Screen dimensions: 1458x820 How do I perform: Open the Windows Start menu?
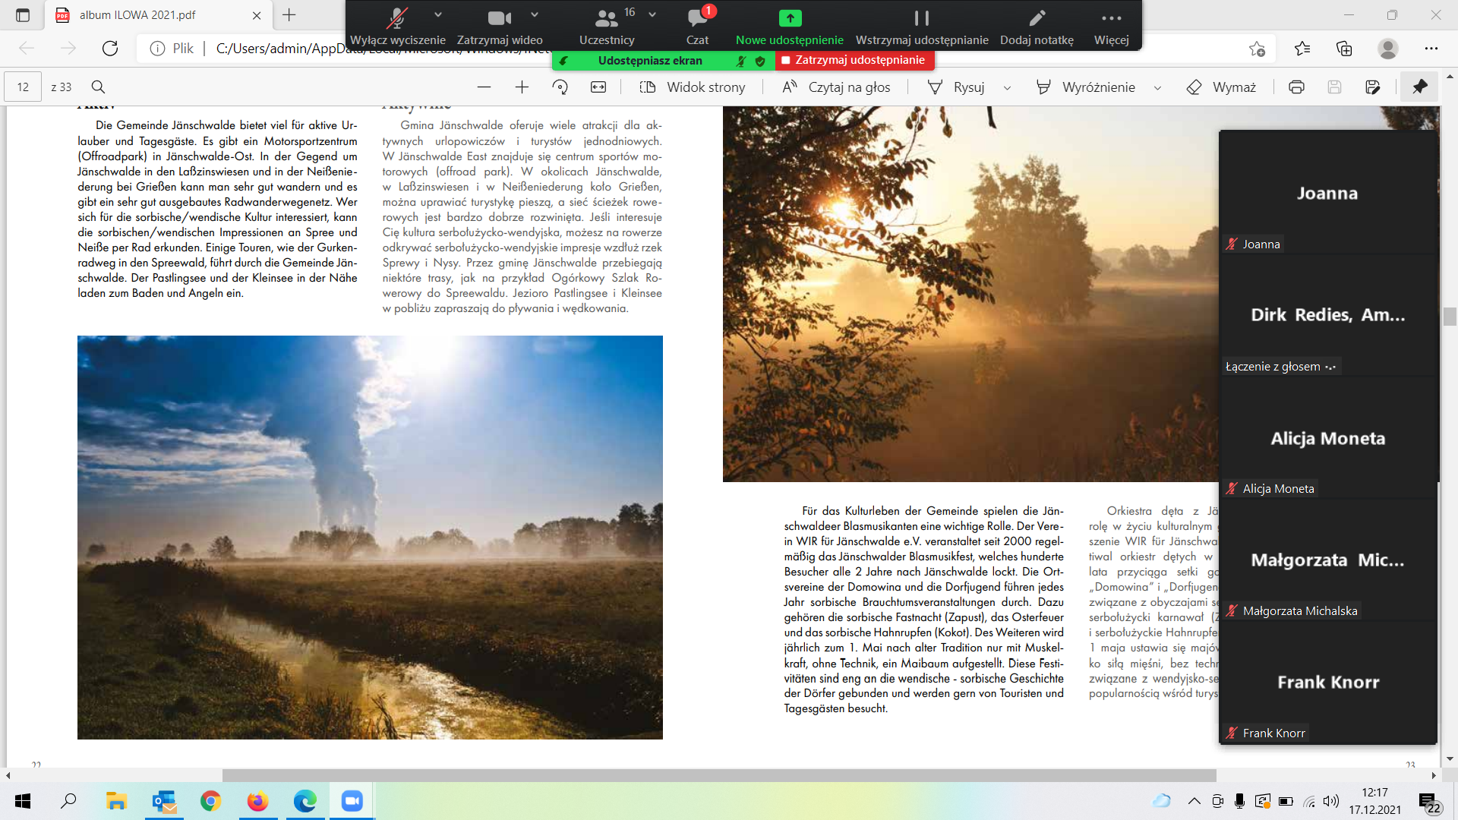click(x=23, y=801)
